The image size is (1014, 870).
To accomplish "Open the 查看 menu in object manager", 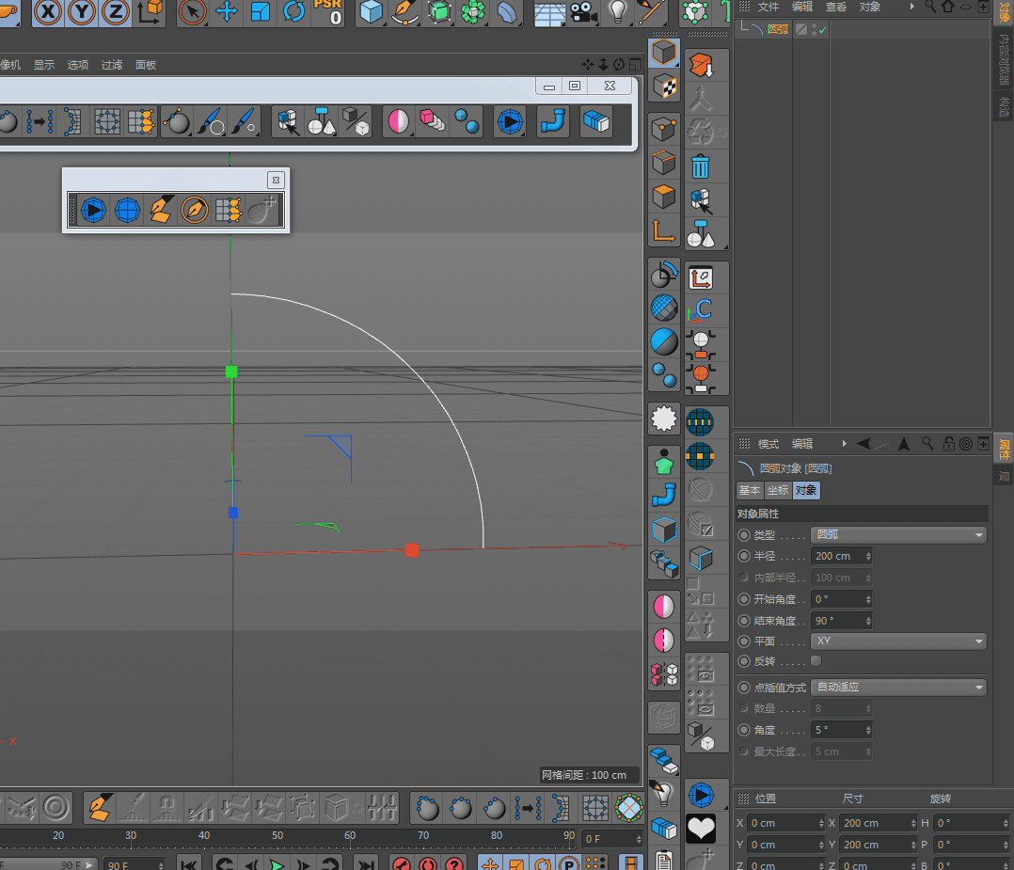I will [835, 7].
